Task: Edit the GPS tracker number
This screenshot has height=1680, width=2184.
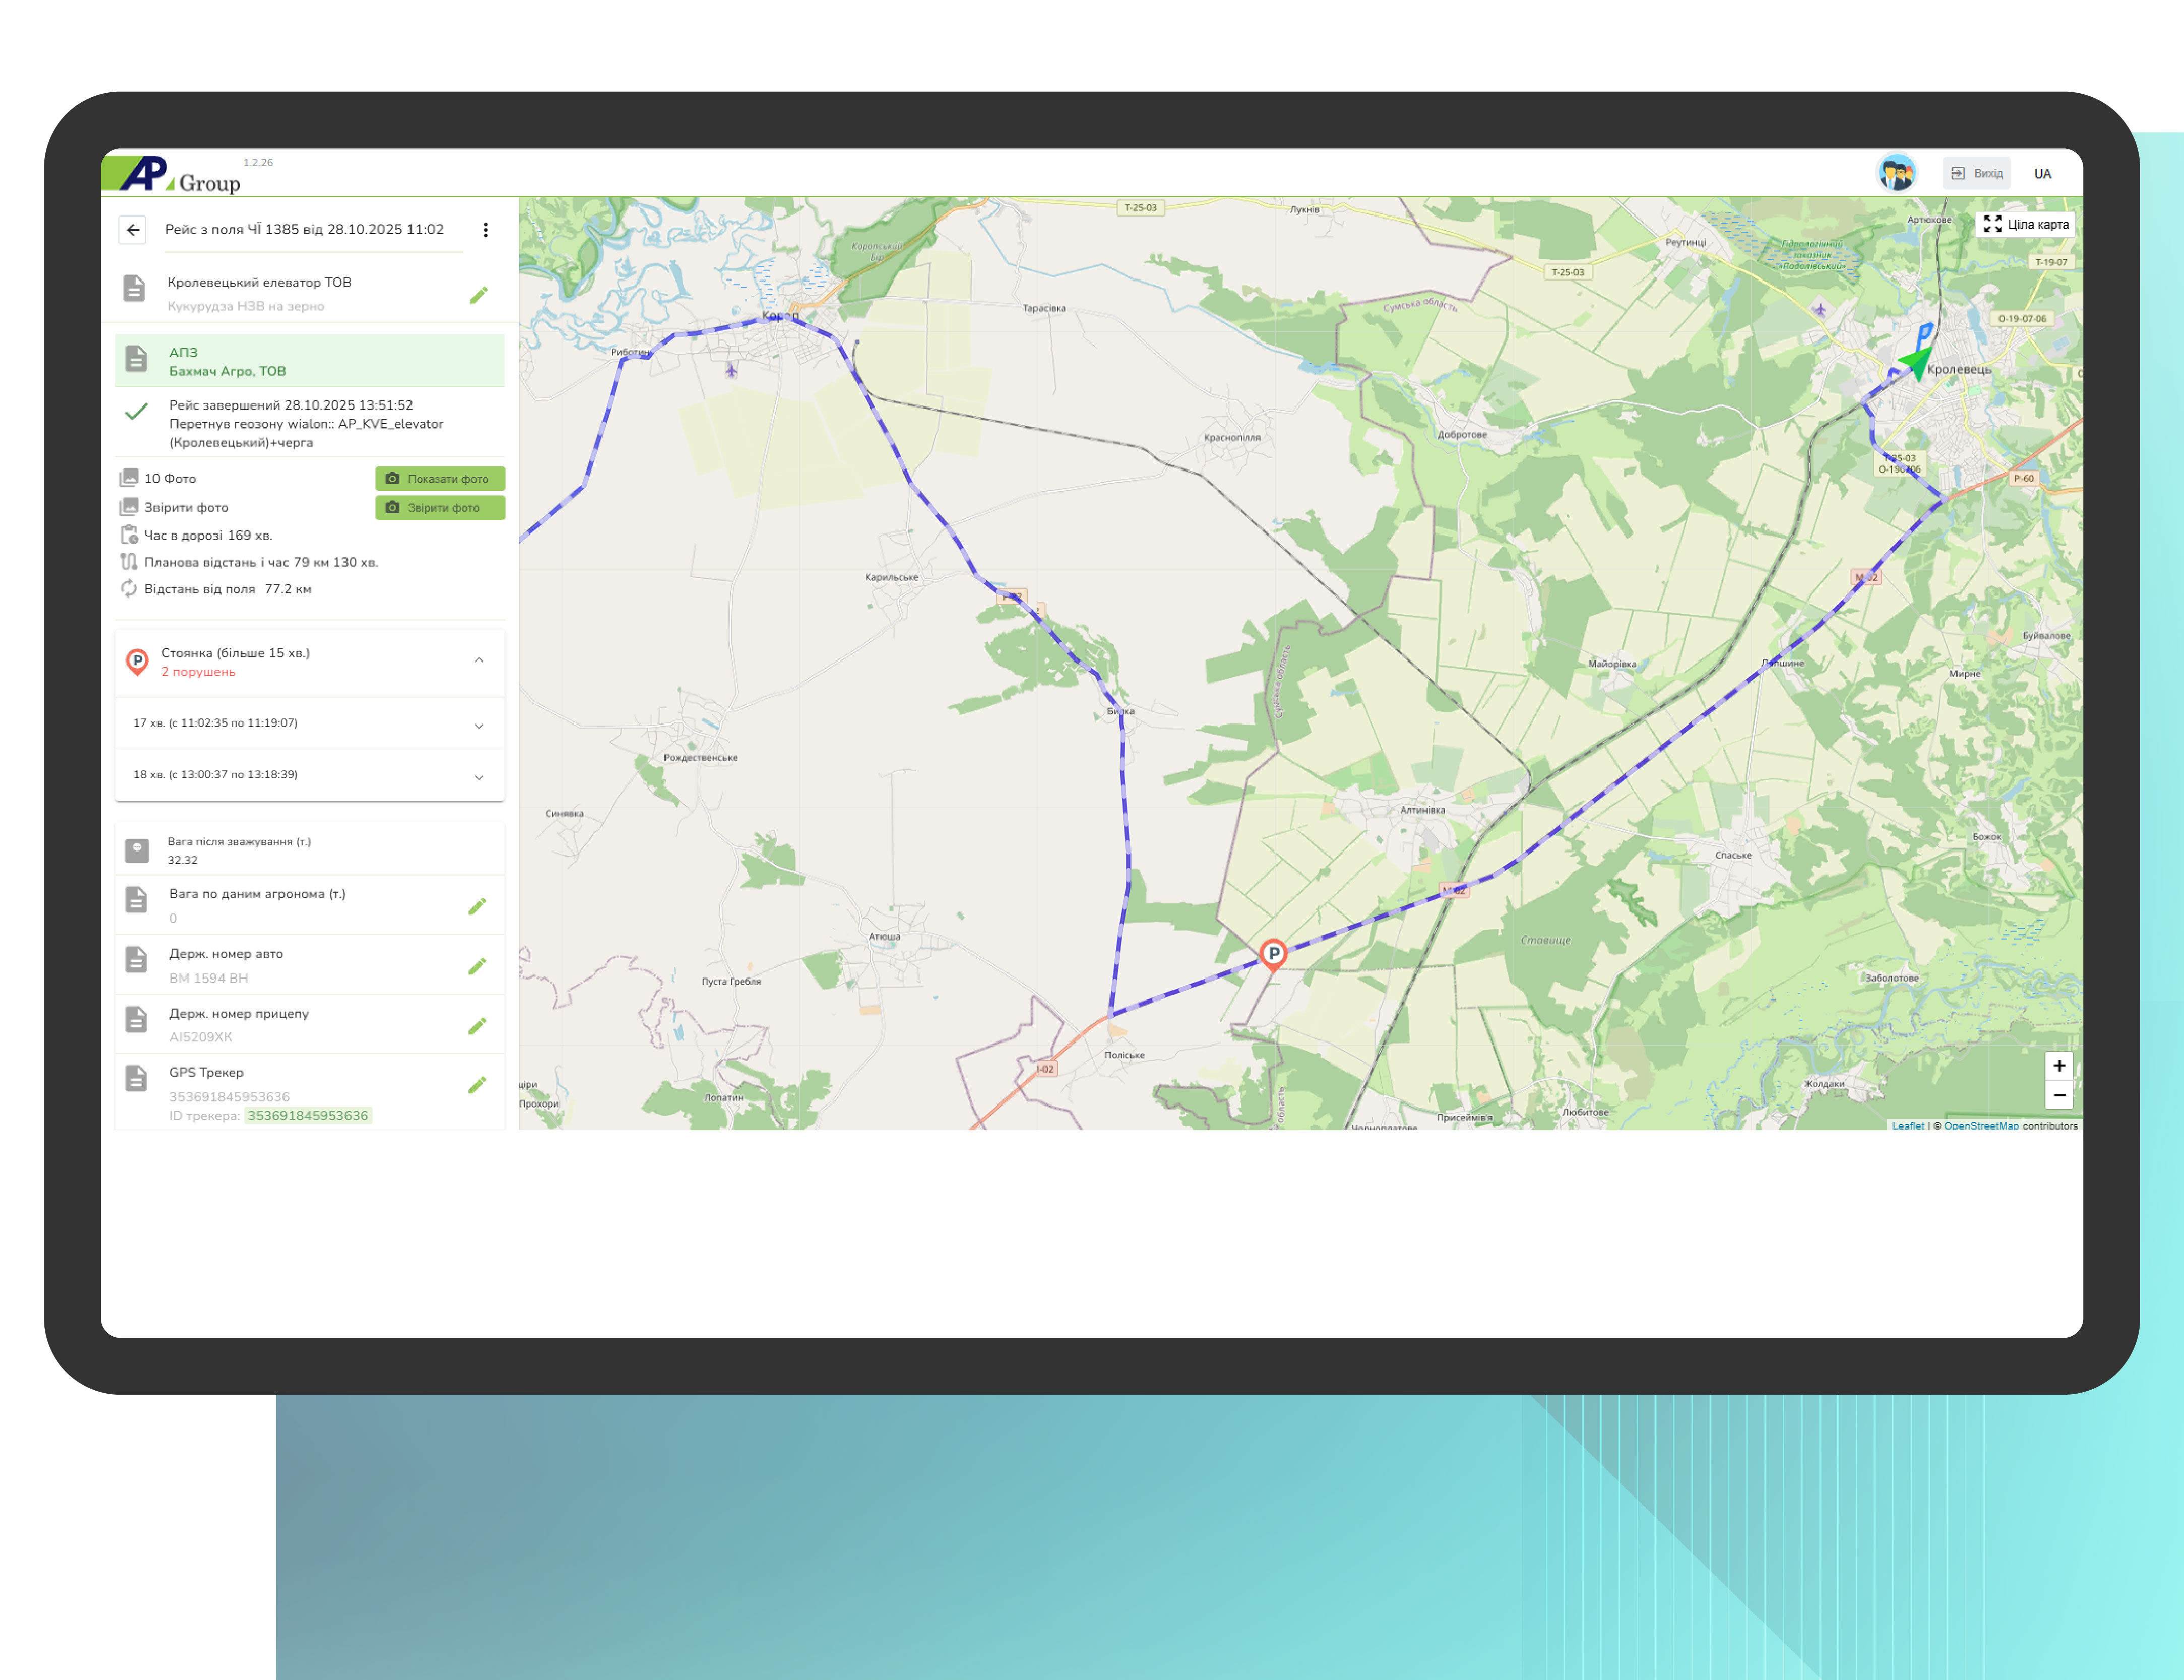Action: click(478, 1085)
